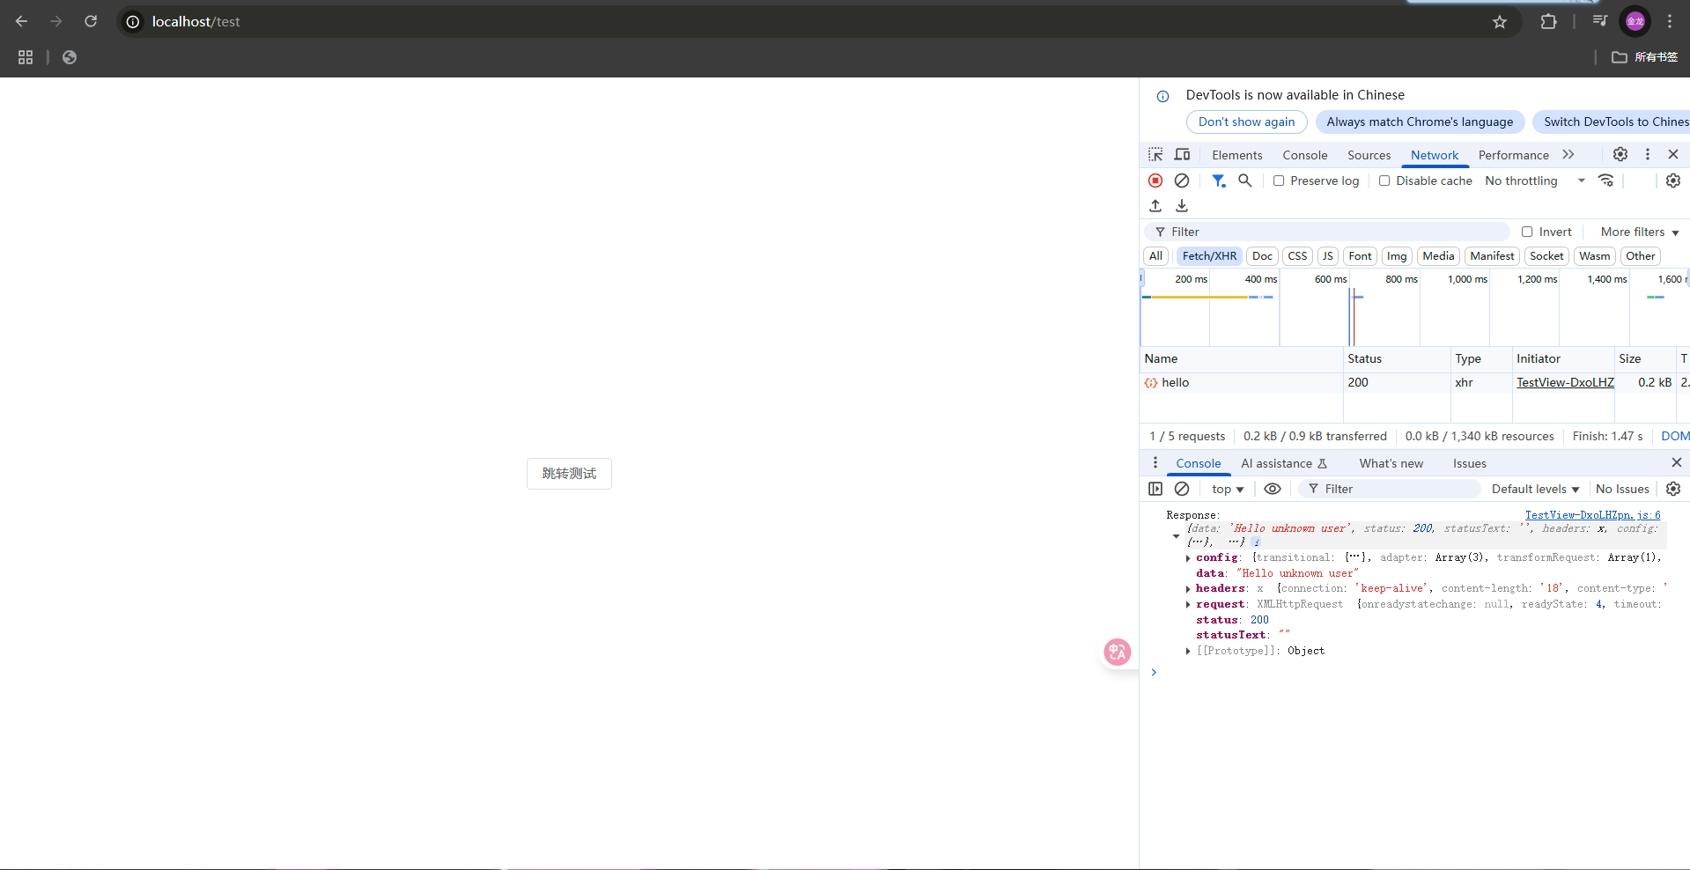Create a live expression in Console
This screenshot has width=1690, height=870.
pyautogui.click(x=1272, y=489)
